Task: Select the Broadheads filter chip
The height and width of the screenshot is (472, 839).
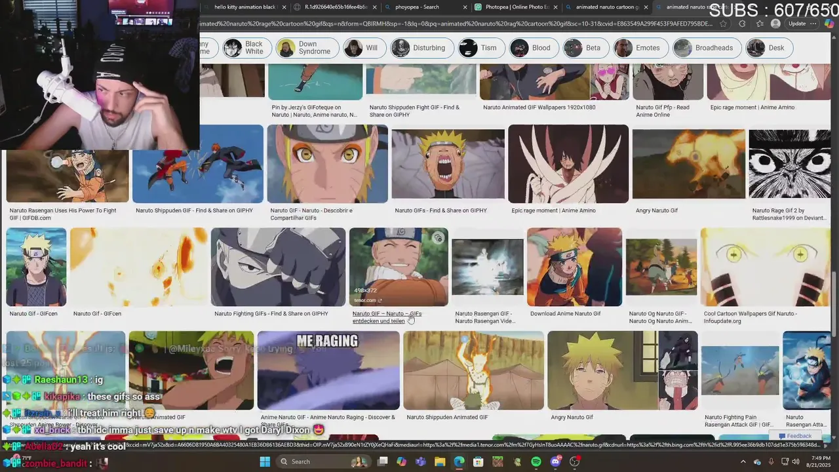Action: point(706,48)
